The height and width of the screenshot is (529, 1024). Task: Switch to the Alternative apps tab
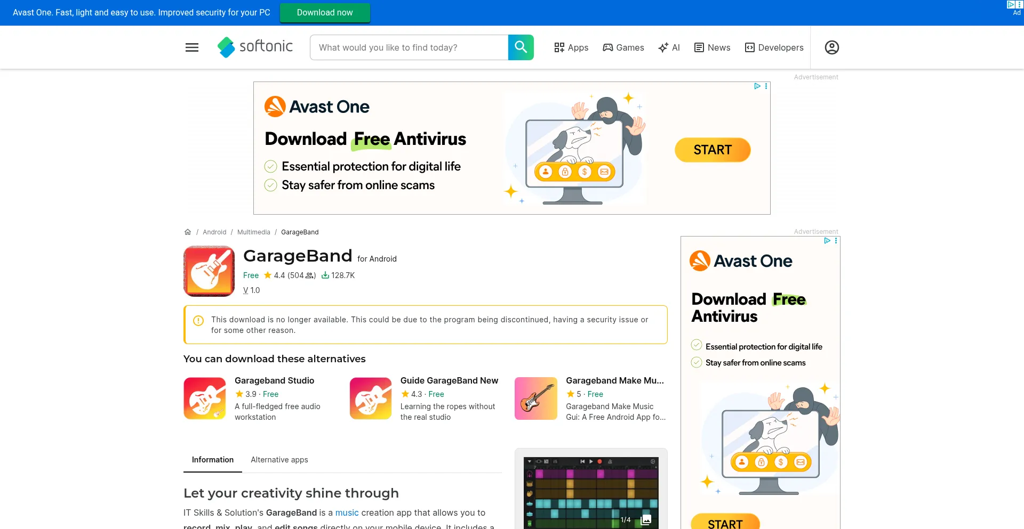[x=279, y=460]
